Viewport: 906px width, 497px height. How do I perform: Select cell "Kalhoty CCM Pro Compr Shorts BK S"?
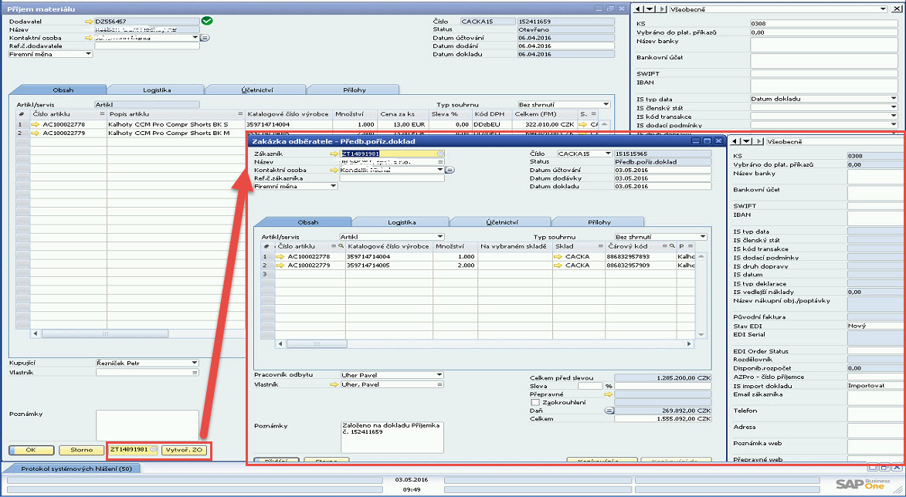[176, 124]
